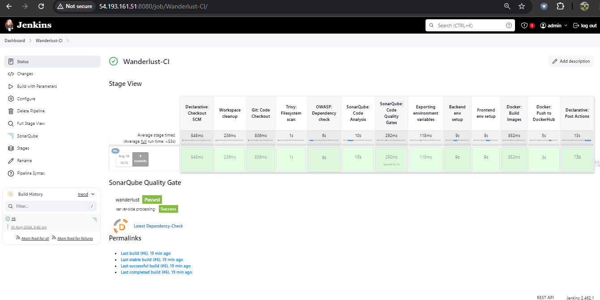Open Last completed build (#6) permalink

point(156,272)
